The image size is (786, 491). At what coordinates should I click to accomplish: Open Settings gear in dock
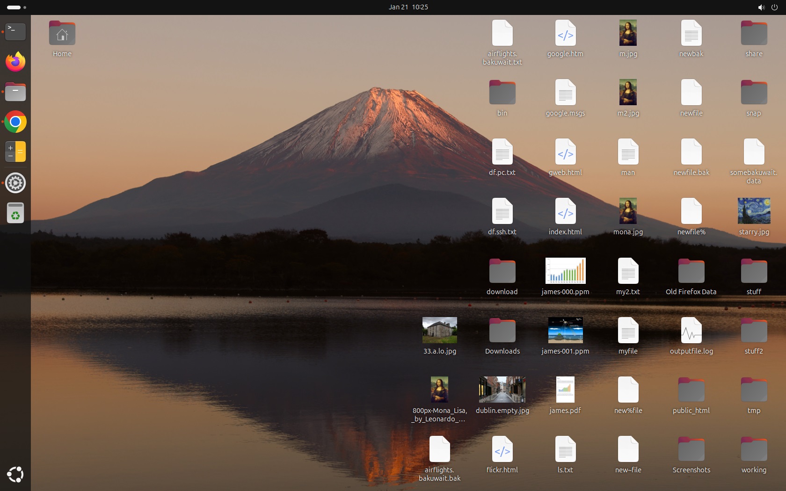click(15, 183)
